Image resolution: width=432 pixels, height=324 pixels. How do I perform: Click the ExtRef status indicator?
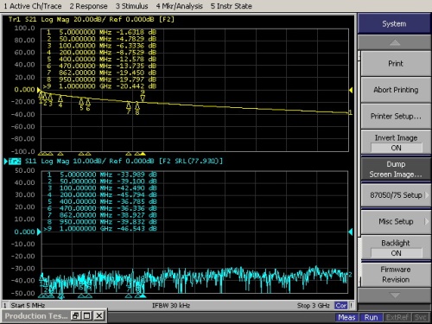(x=397, y=317)
